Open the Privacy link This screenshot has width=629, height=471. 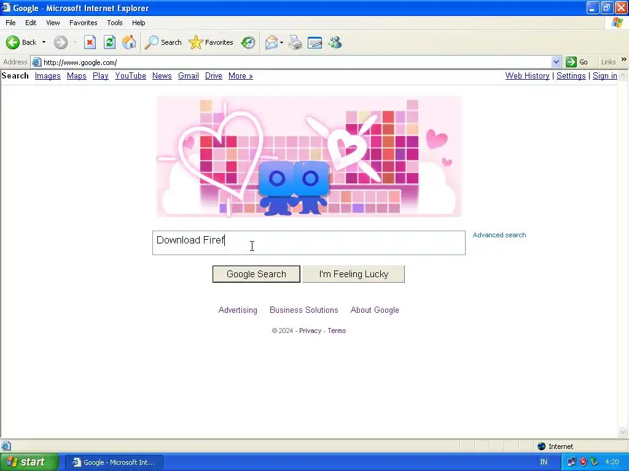[310, 331]
